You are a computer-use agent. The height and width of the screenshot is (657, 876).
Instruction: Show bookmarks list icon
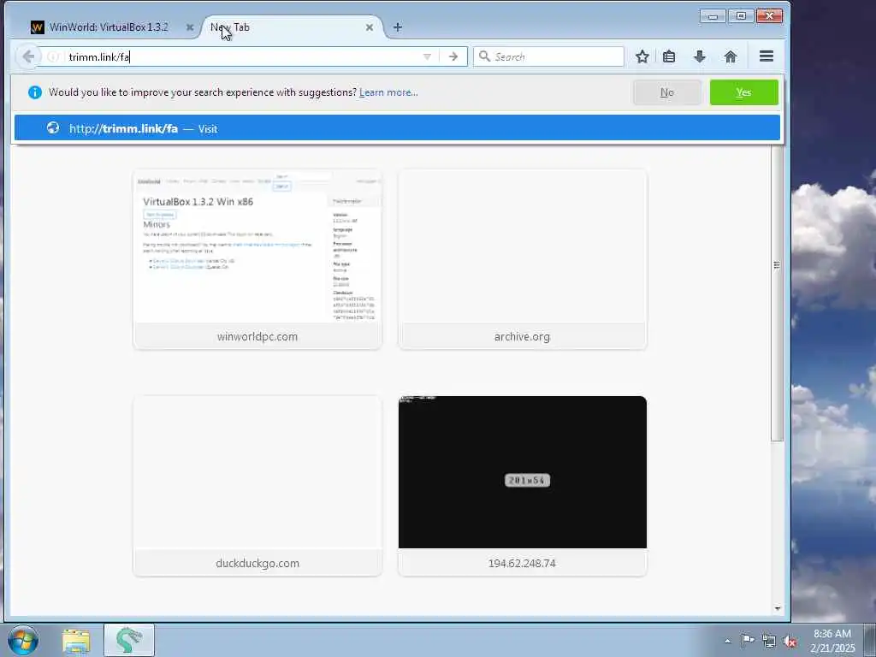[x=669, y=56]
